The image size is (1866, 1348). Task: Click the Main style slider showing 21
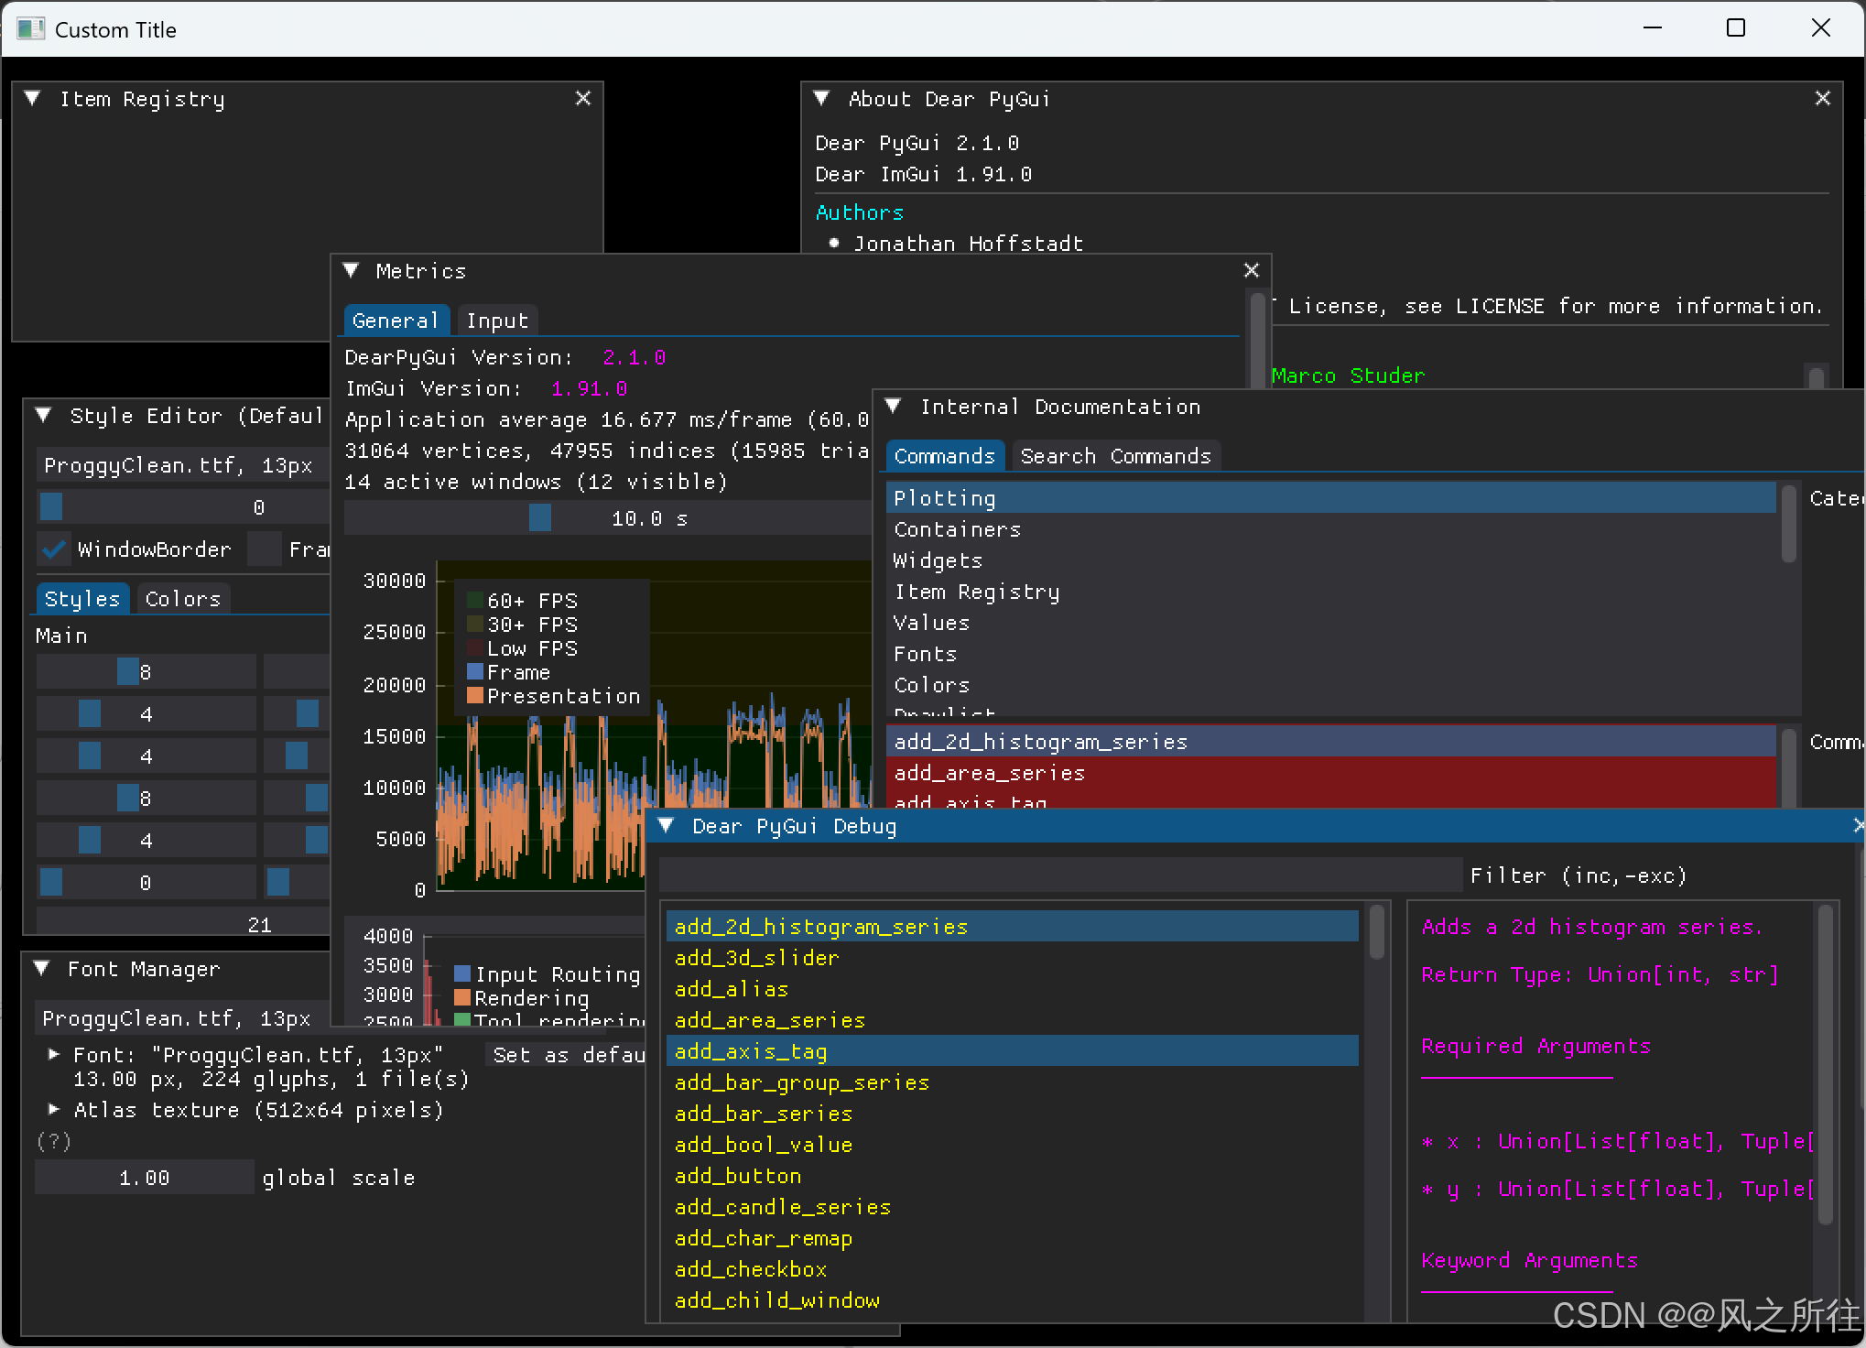pyautogui.click(x=183, y=923)
